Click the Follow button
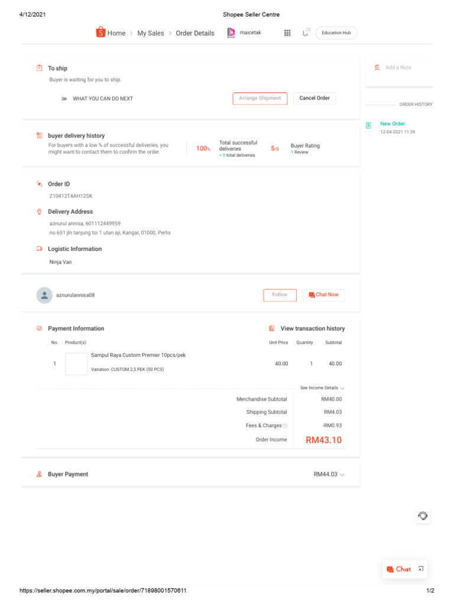 tap(280, 295)
